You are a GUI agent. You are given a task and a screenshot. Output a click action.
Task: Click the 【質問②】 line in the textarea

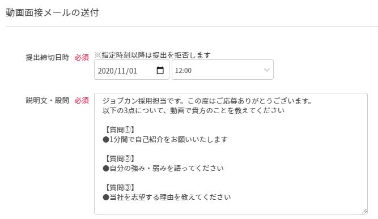coord(120,158)
